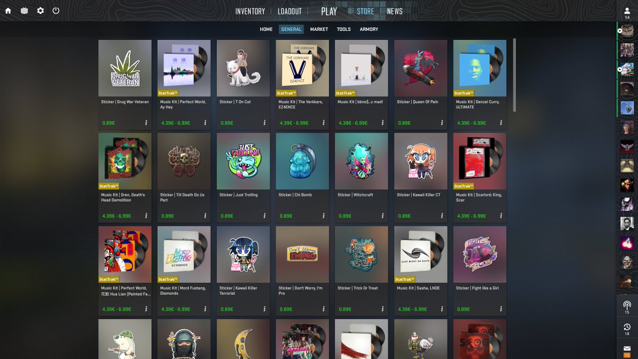Open the Mord Fustang Diamonds album art
Image resolution: width=638 pixels, height=359 pixels.
184,254
